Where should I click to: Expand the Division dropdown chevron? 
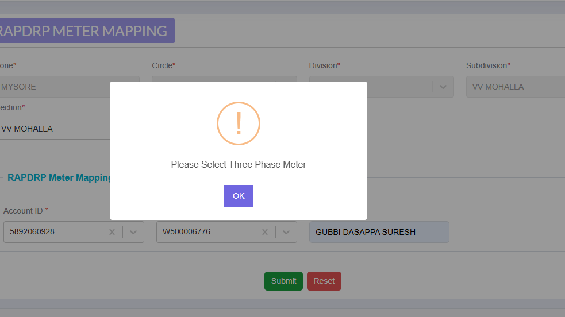(443, 87)
